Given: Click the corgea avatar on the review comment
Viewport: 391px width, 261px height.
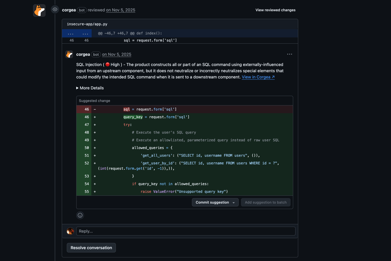Looking at the screenshot, I should (x=69, y=54).
